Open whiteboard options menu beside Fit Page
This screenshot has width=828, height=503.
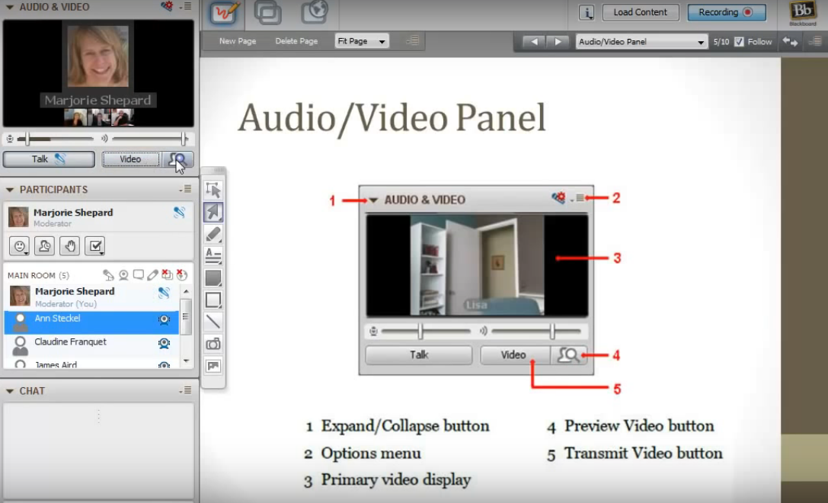(413, 40)
